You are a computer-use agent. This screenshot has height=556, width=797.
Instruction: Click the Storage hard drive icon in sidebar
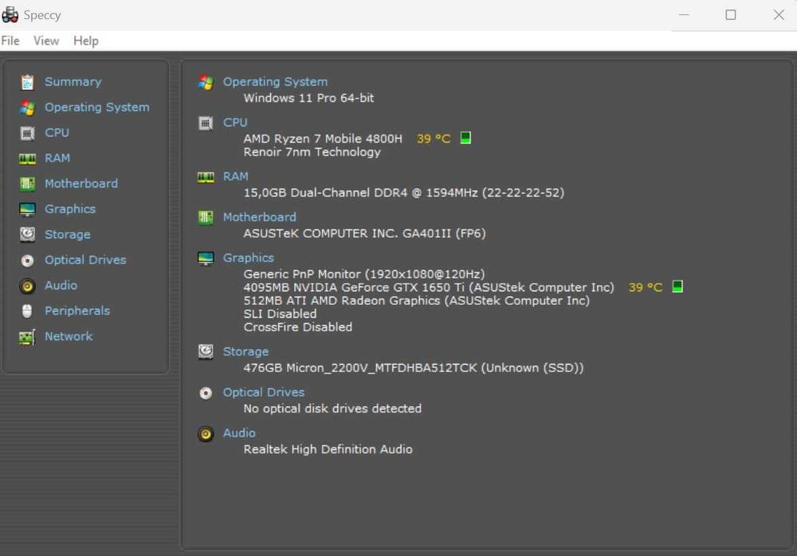click(27, 234)
